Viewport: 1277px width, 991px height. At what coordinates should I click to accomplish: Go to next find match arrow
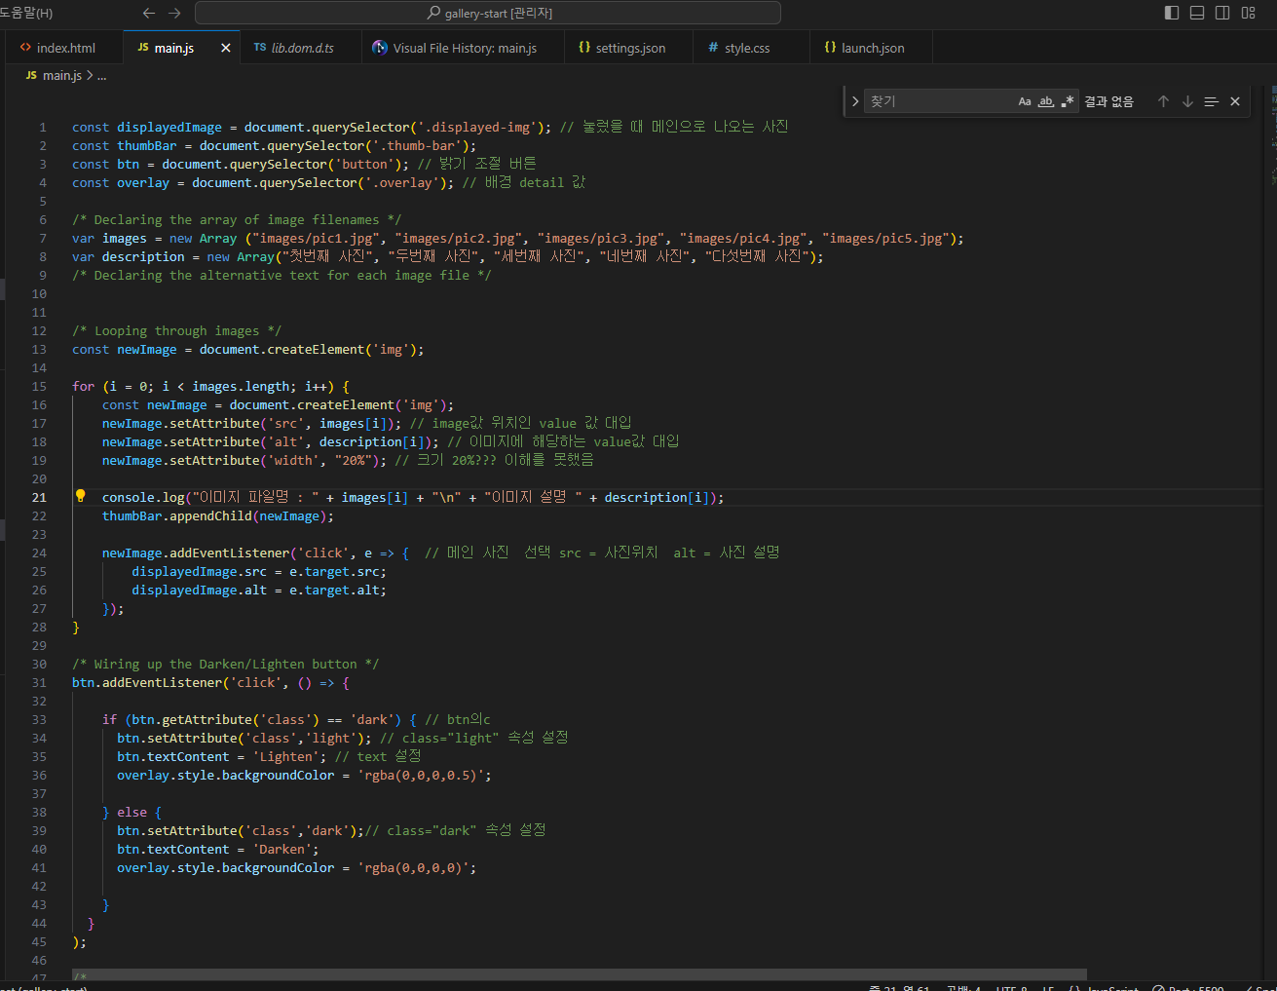1187,101
